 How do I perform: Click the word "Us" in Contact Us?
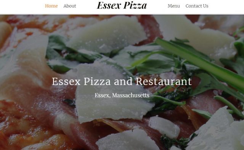205,6
